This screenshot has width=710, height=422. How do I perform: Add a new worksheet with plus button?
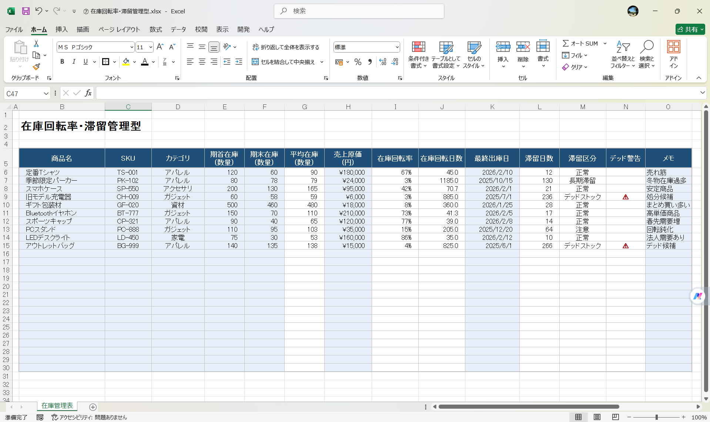pyautogui.click(x=93, y=407)
